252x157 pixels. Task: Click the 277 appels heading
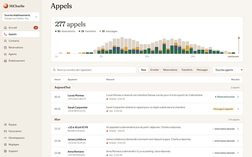tap(70, 24)
